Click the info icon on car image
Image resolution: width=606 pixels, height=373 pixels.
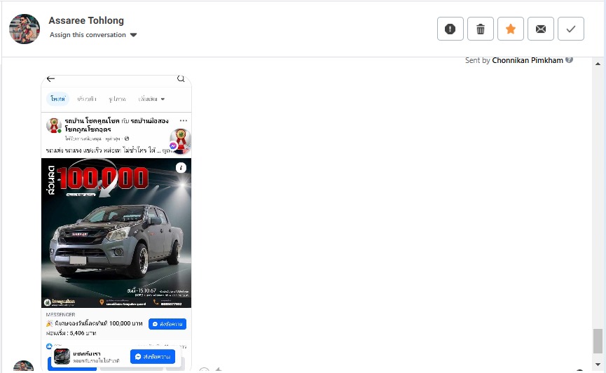click(181, 167)
